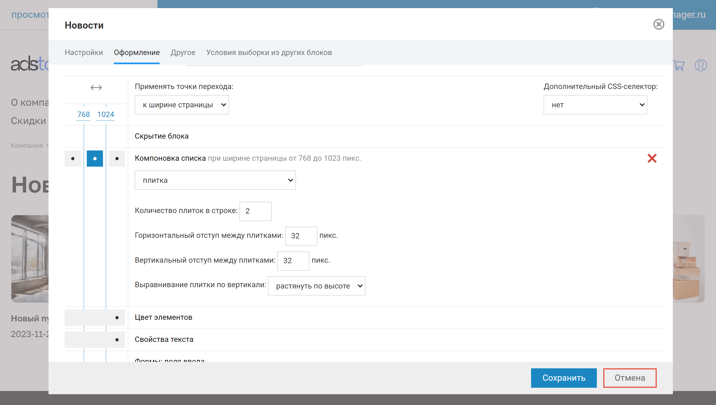Switch to the Настройки tab
The height and width of the screenshot is (405, 716).
[x=84, y=53]
